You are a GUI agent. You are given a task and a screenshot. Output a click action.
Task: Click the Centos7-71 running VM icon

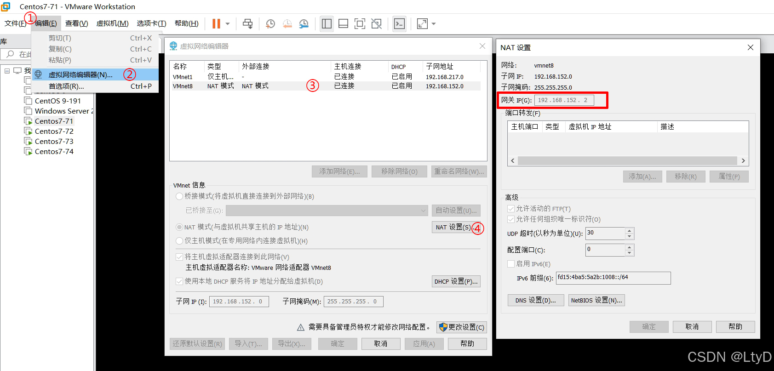pyautogui.click(x=28, y=121)
